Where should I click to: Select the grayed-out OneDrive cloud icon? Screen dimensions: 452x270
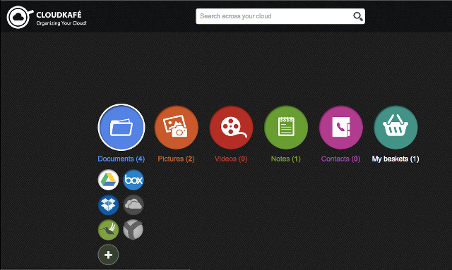pyautogui.click(x=133, y=205)
